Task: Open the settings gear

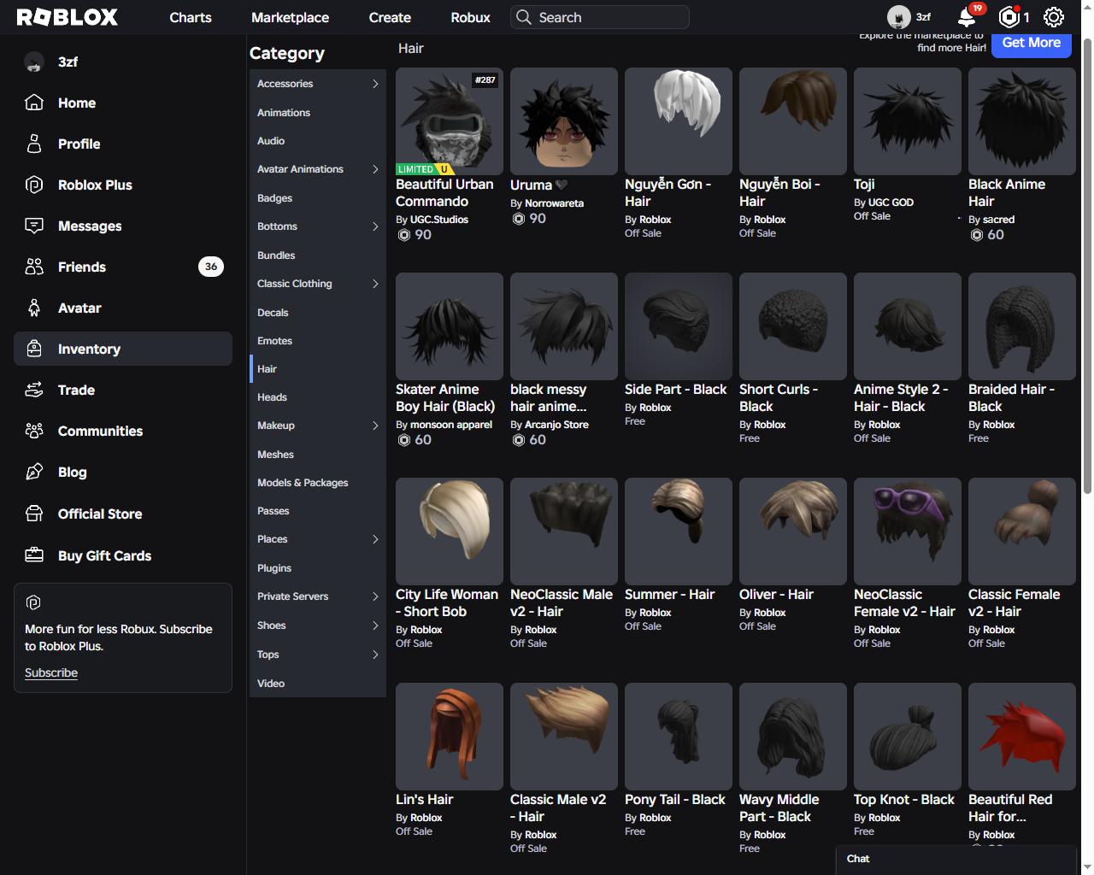Action: point(1054,17)
